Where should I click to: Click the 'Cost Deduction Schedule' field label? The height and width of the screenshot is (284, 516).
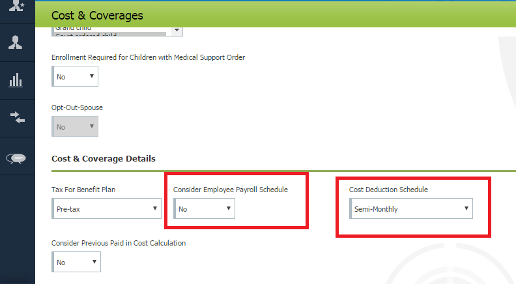click(387, 190)
